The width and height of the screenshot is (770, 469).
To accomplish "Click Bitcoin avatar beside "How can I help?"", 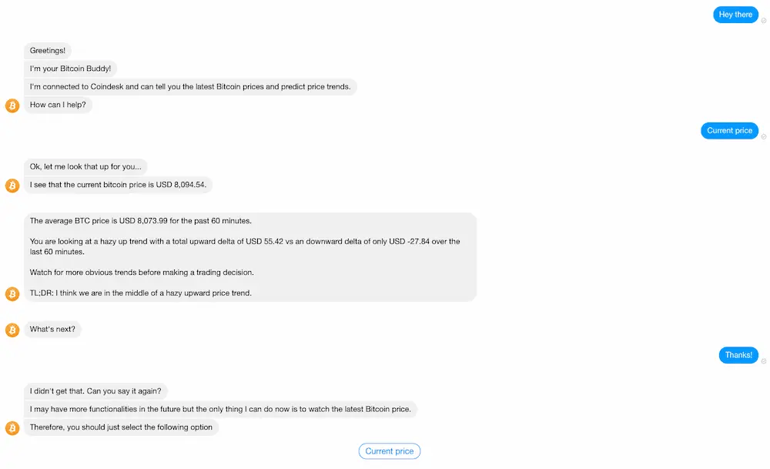I will coord(12,106).
